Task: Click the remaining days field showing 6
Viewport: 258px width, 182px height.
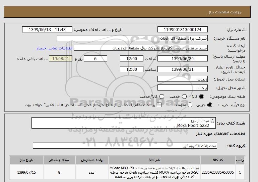Action: click(x=95, y=58)
